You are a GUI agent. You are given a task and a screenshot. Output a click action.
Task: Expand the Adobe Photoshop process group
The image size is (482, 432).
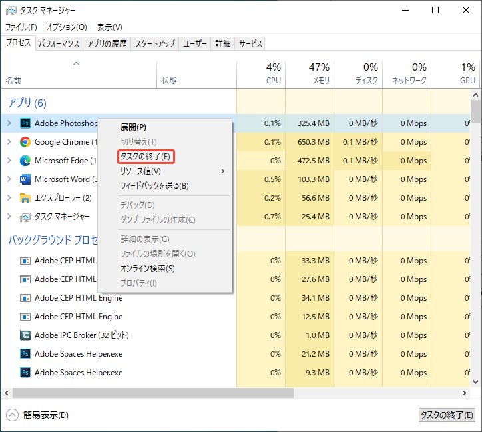(x=9, y=123)
